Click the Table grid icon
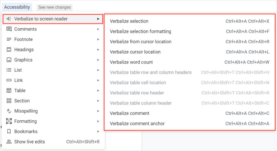The height and width of the screenshot is (151, 277). tap(9, 91)
